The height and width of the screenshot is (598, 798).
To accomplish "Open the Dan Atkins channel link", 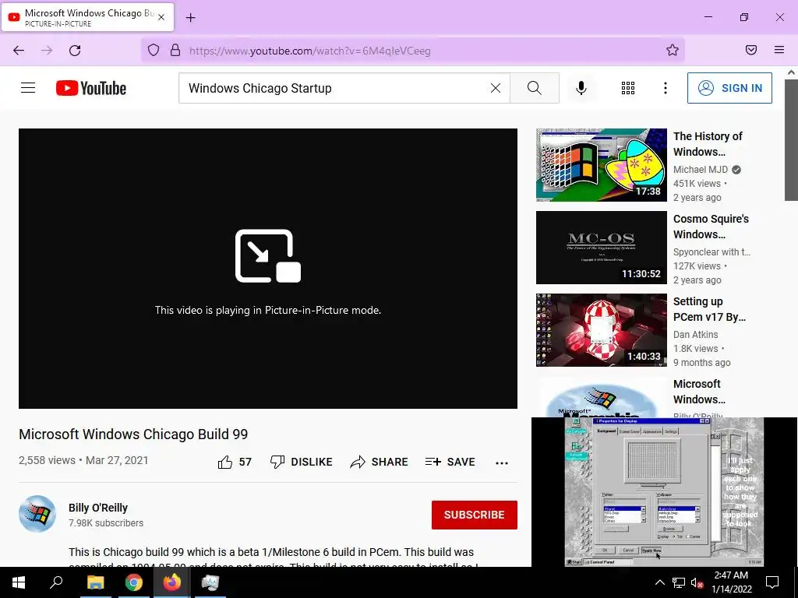I will click(695, 335).
